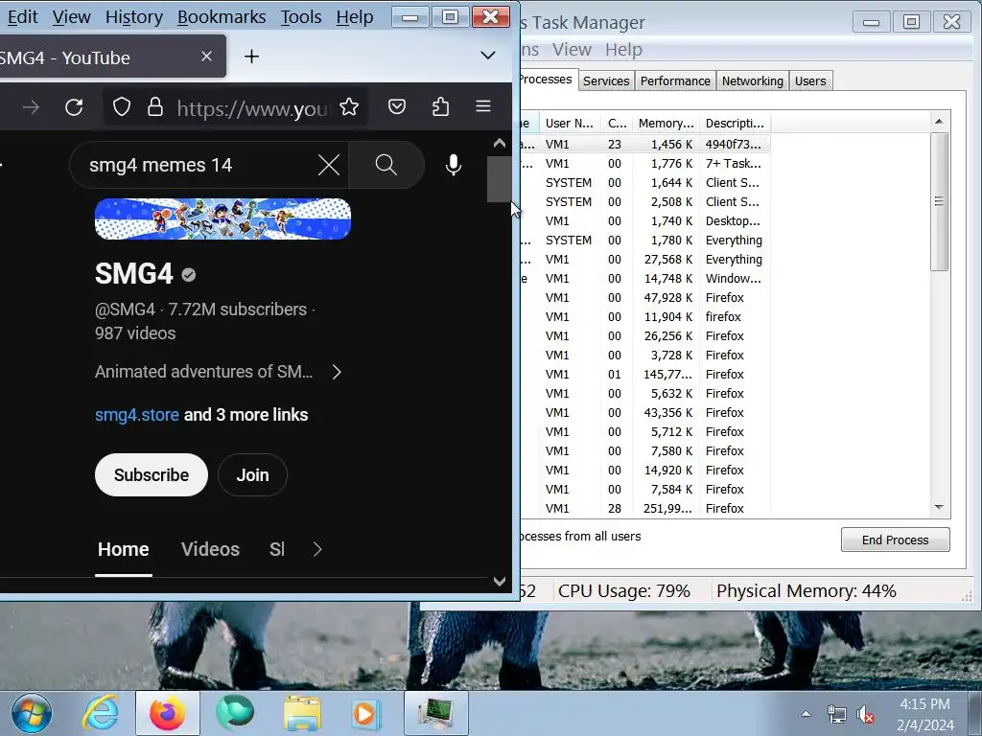
Task: Switch to Users tab in Task Manager
Action: (810, 80)
